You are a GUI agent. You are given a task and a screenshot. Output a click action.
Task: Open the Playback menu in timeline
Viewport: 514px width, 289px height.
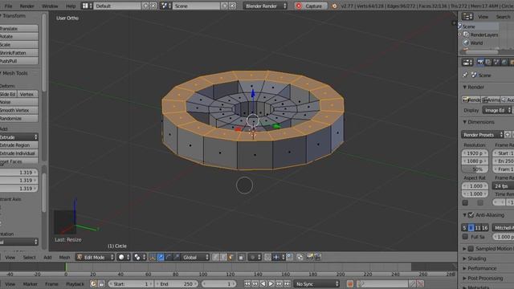point(75,283)
